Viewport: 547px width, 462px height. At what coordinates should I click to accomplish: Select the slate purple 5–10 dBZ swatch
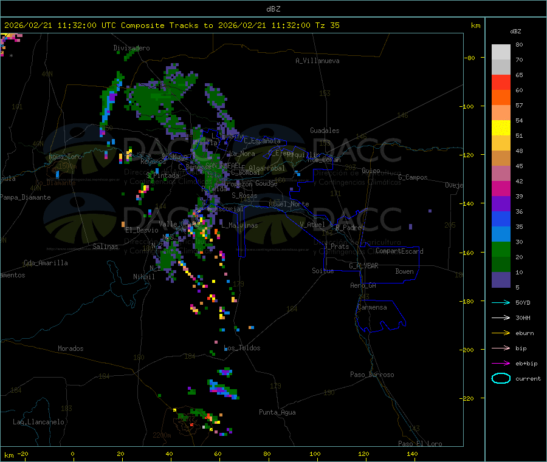(501, 280)
